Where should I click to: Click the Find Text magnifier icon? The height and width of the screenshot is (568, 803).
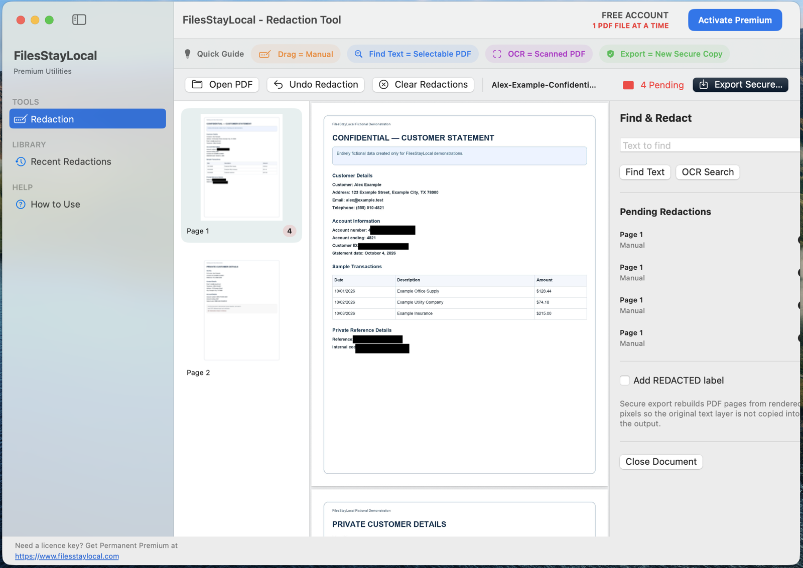359,54
